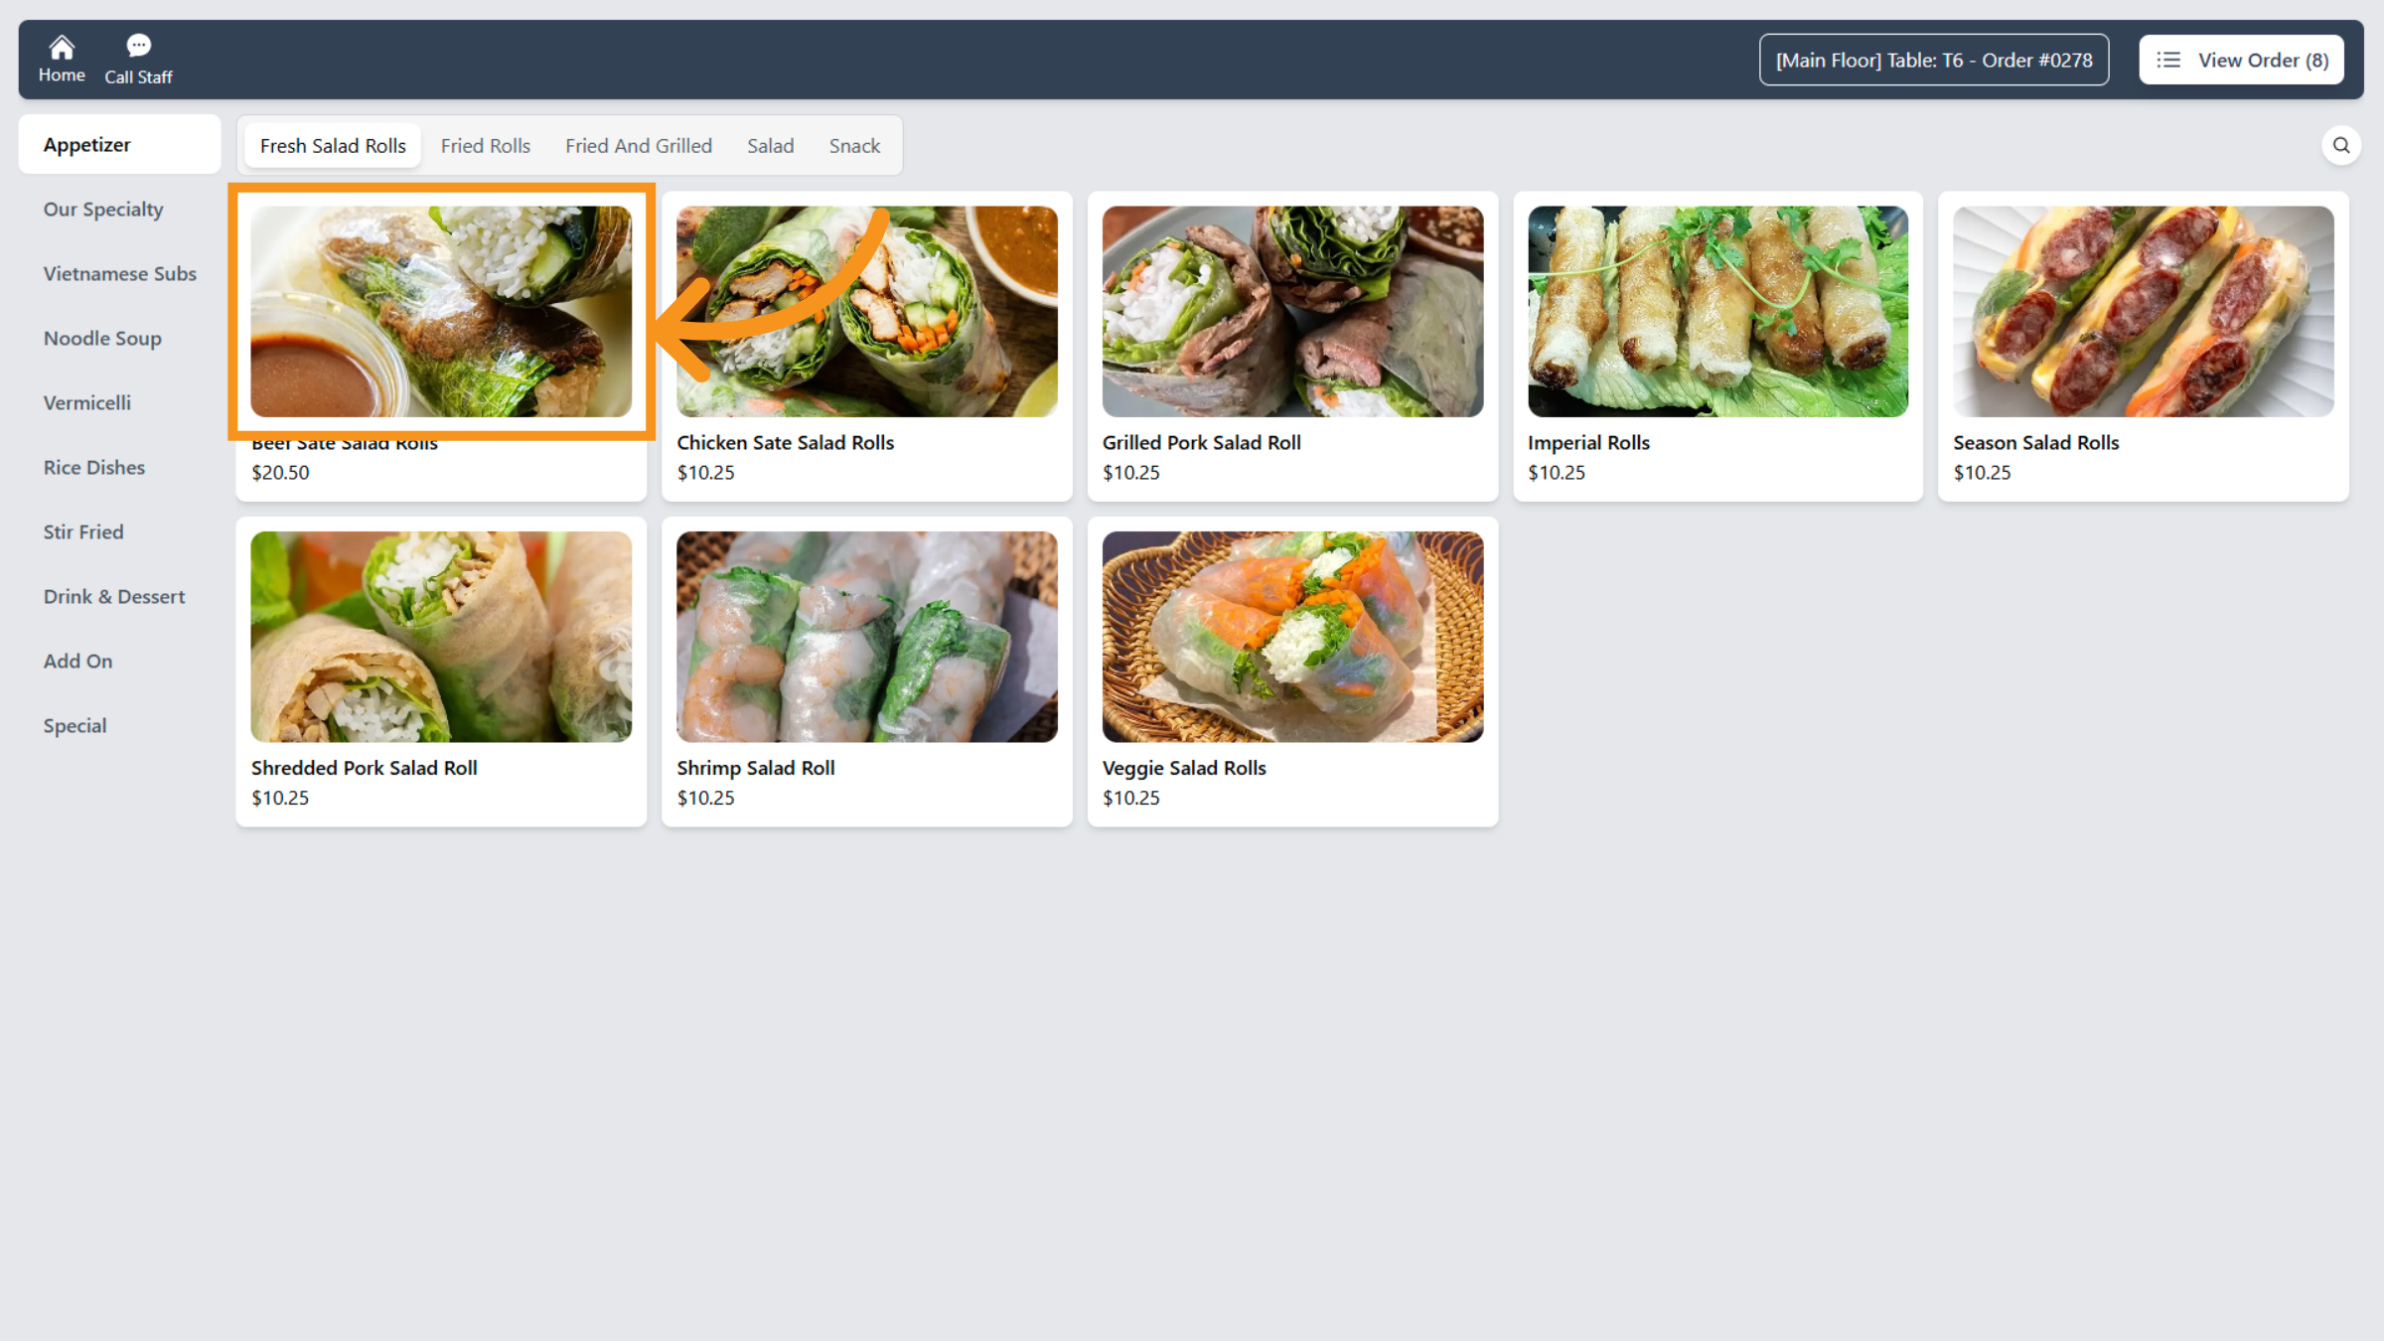Open the Drink & Dessert category

[x=114, y=596]
